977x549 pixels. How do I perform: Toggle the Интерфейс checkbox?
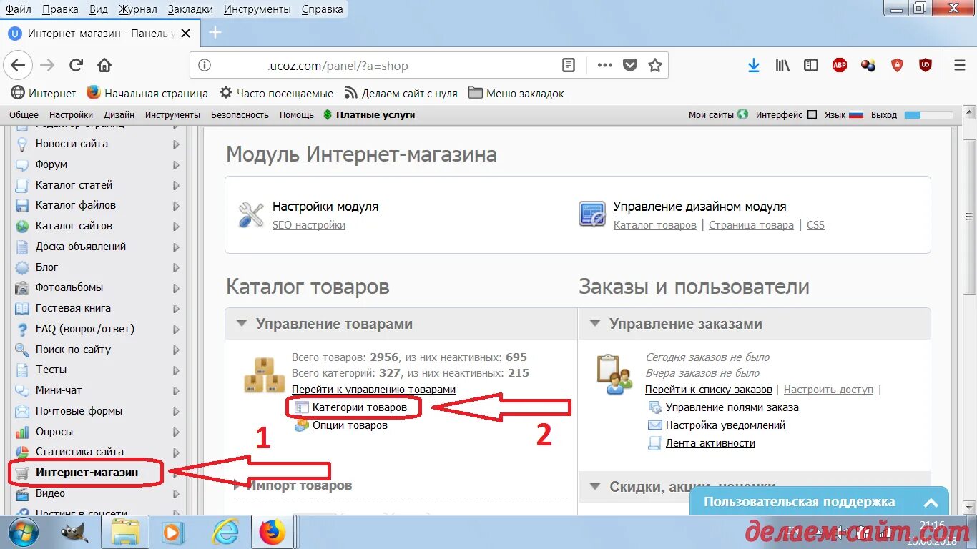point(812,114)
